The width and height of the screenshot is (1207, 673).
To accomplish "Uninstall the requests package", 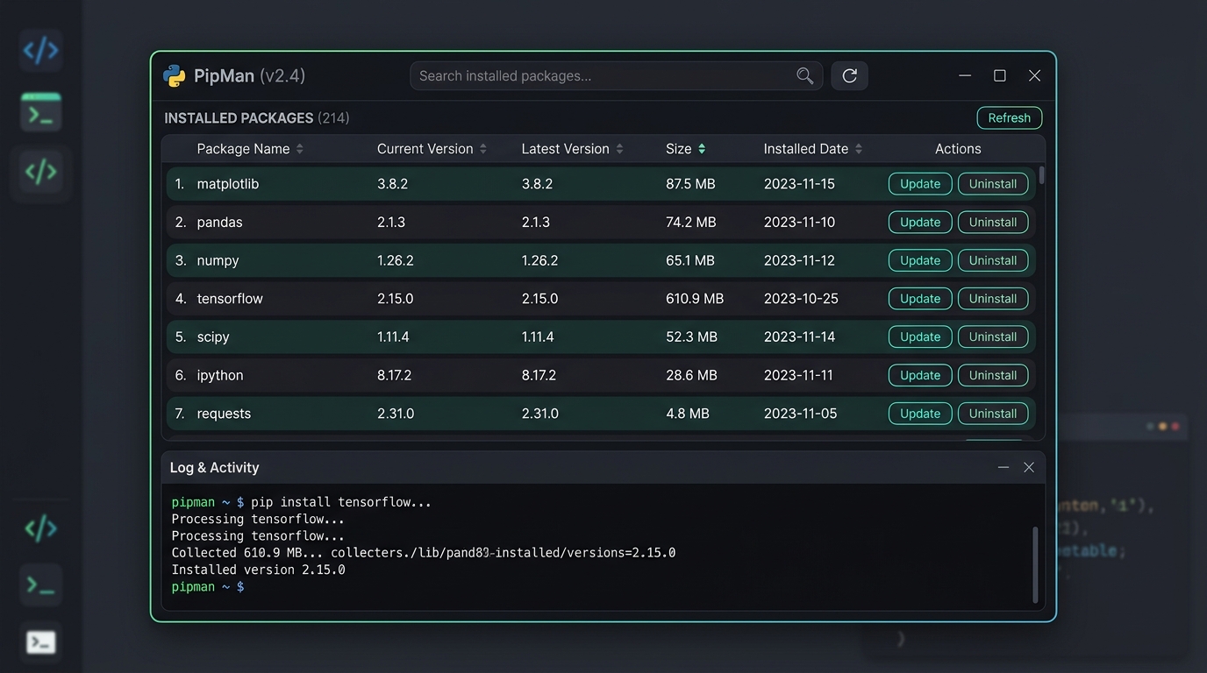I will click(x=993, y=414).
